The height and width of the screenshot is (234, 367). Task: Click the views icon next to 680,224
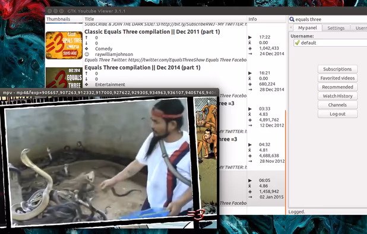click(x=250, y=84)
